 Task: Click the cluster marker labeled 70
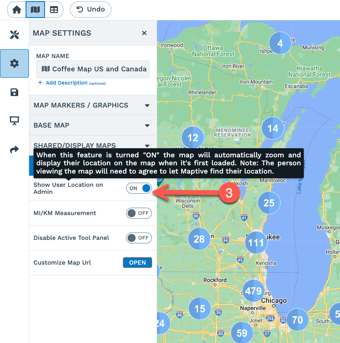(297, 320)
